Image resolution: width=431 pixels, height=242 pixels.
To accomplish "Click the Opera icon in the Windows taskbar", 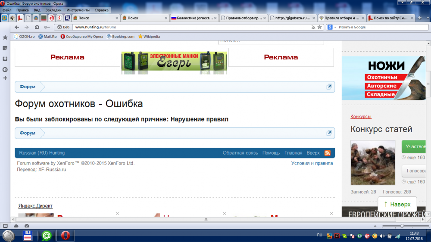I will click(66, 236).
